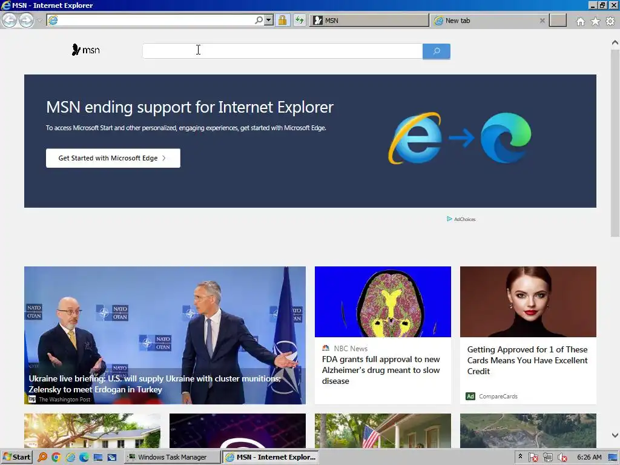Open the brain scan Alzheimer's article image

[x=383, y=302]
